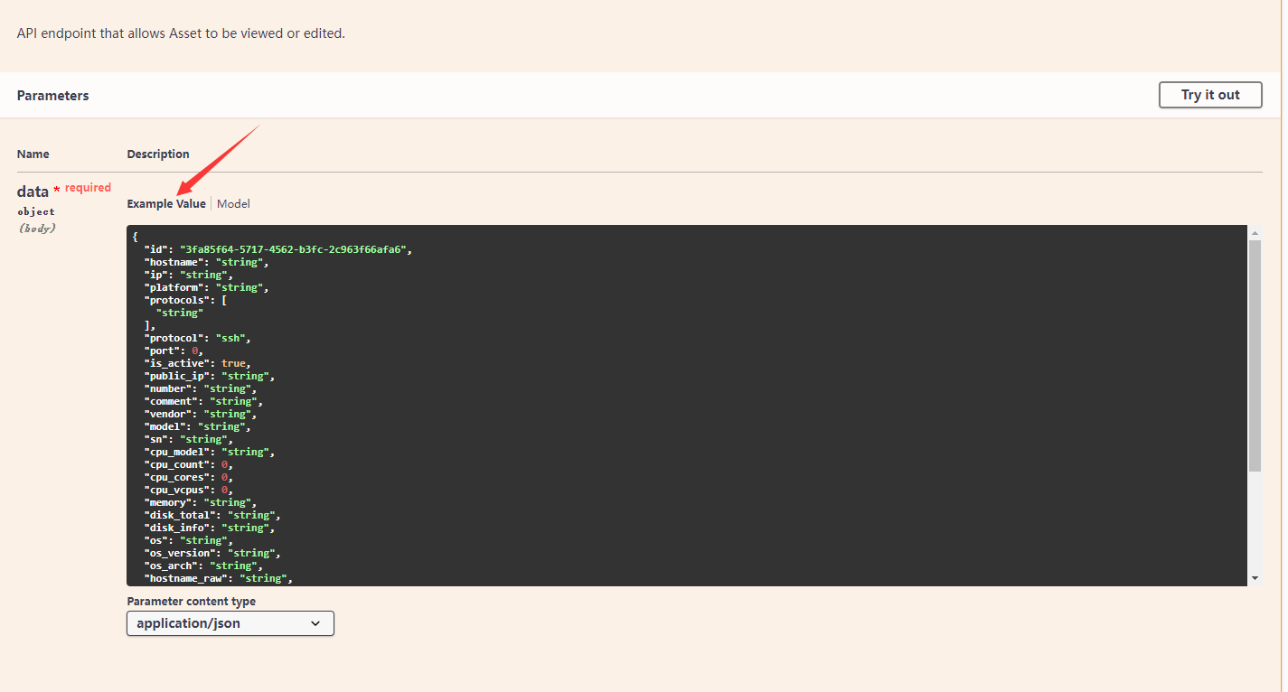This screenshot has width=1288, height=692.
Task: Click the scrollbar up arrow
Action: [x=1255, y=232]
